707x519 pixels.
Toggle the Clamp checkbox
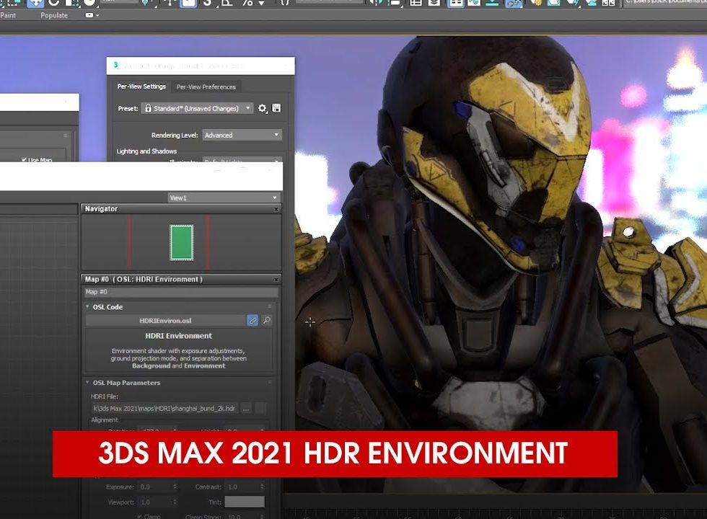tap(139, 516)
